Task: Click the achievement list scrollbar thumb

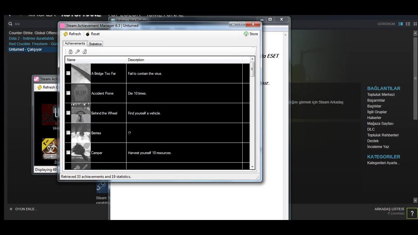Action: tap(252, 69)
